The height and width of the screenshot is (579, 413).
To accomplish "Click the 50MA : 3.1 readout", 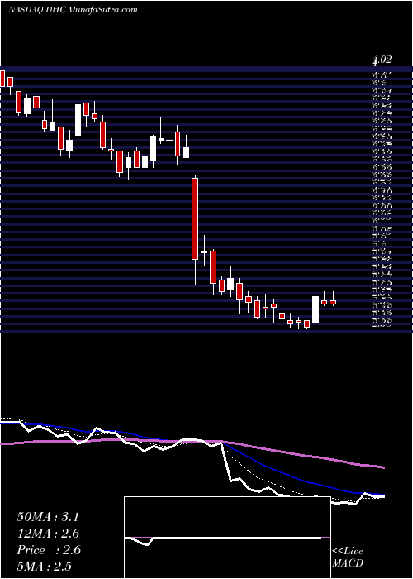I will 48,517.
